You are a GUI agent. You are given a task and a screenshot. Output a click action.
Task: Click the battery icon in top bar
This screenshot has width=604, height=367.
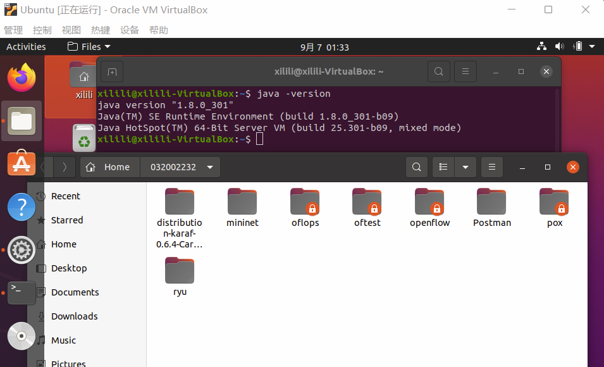pyautogui.click(x=578, y=47)
